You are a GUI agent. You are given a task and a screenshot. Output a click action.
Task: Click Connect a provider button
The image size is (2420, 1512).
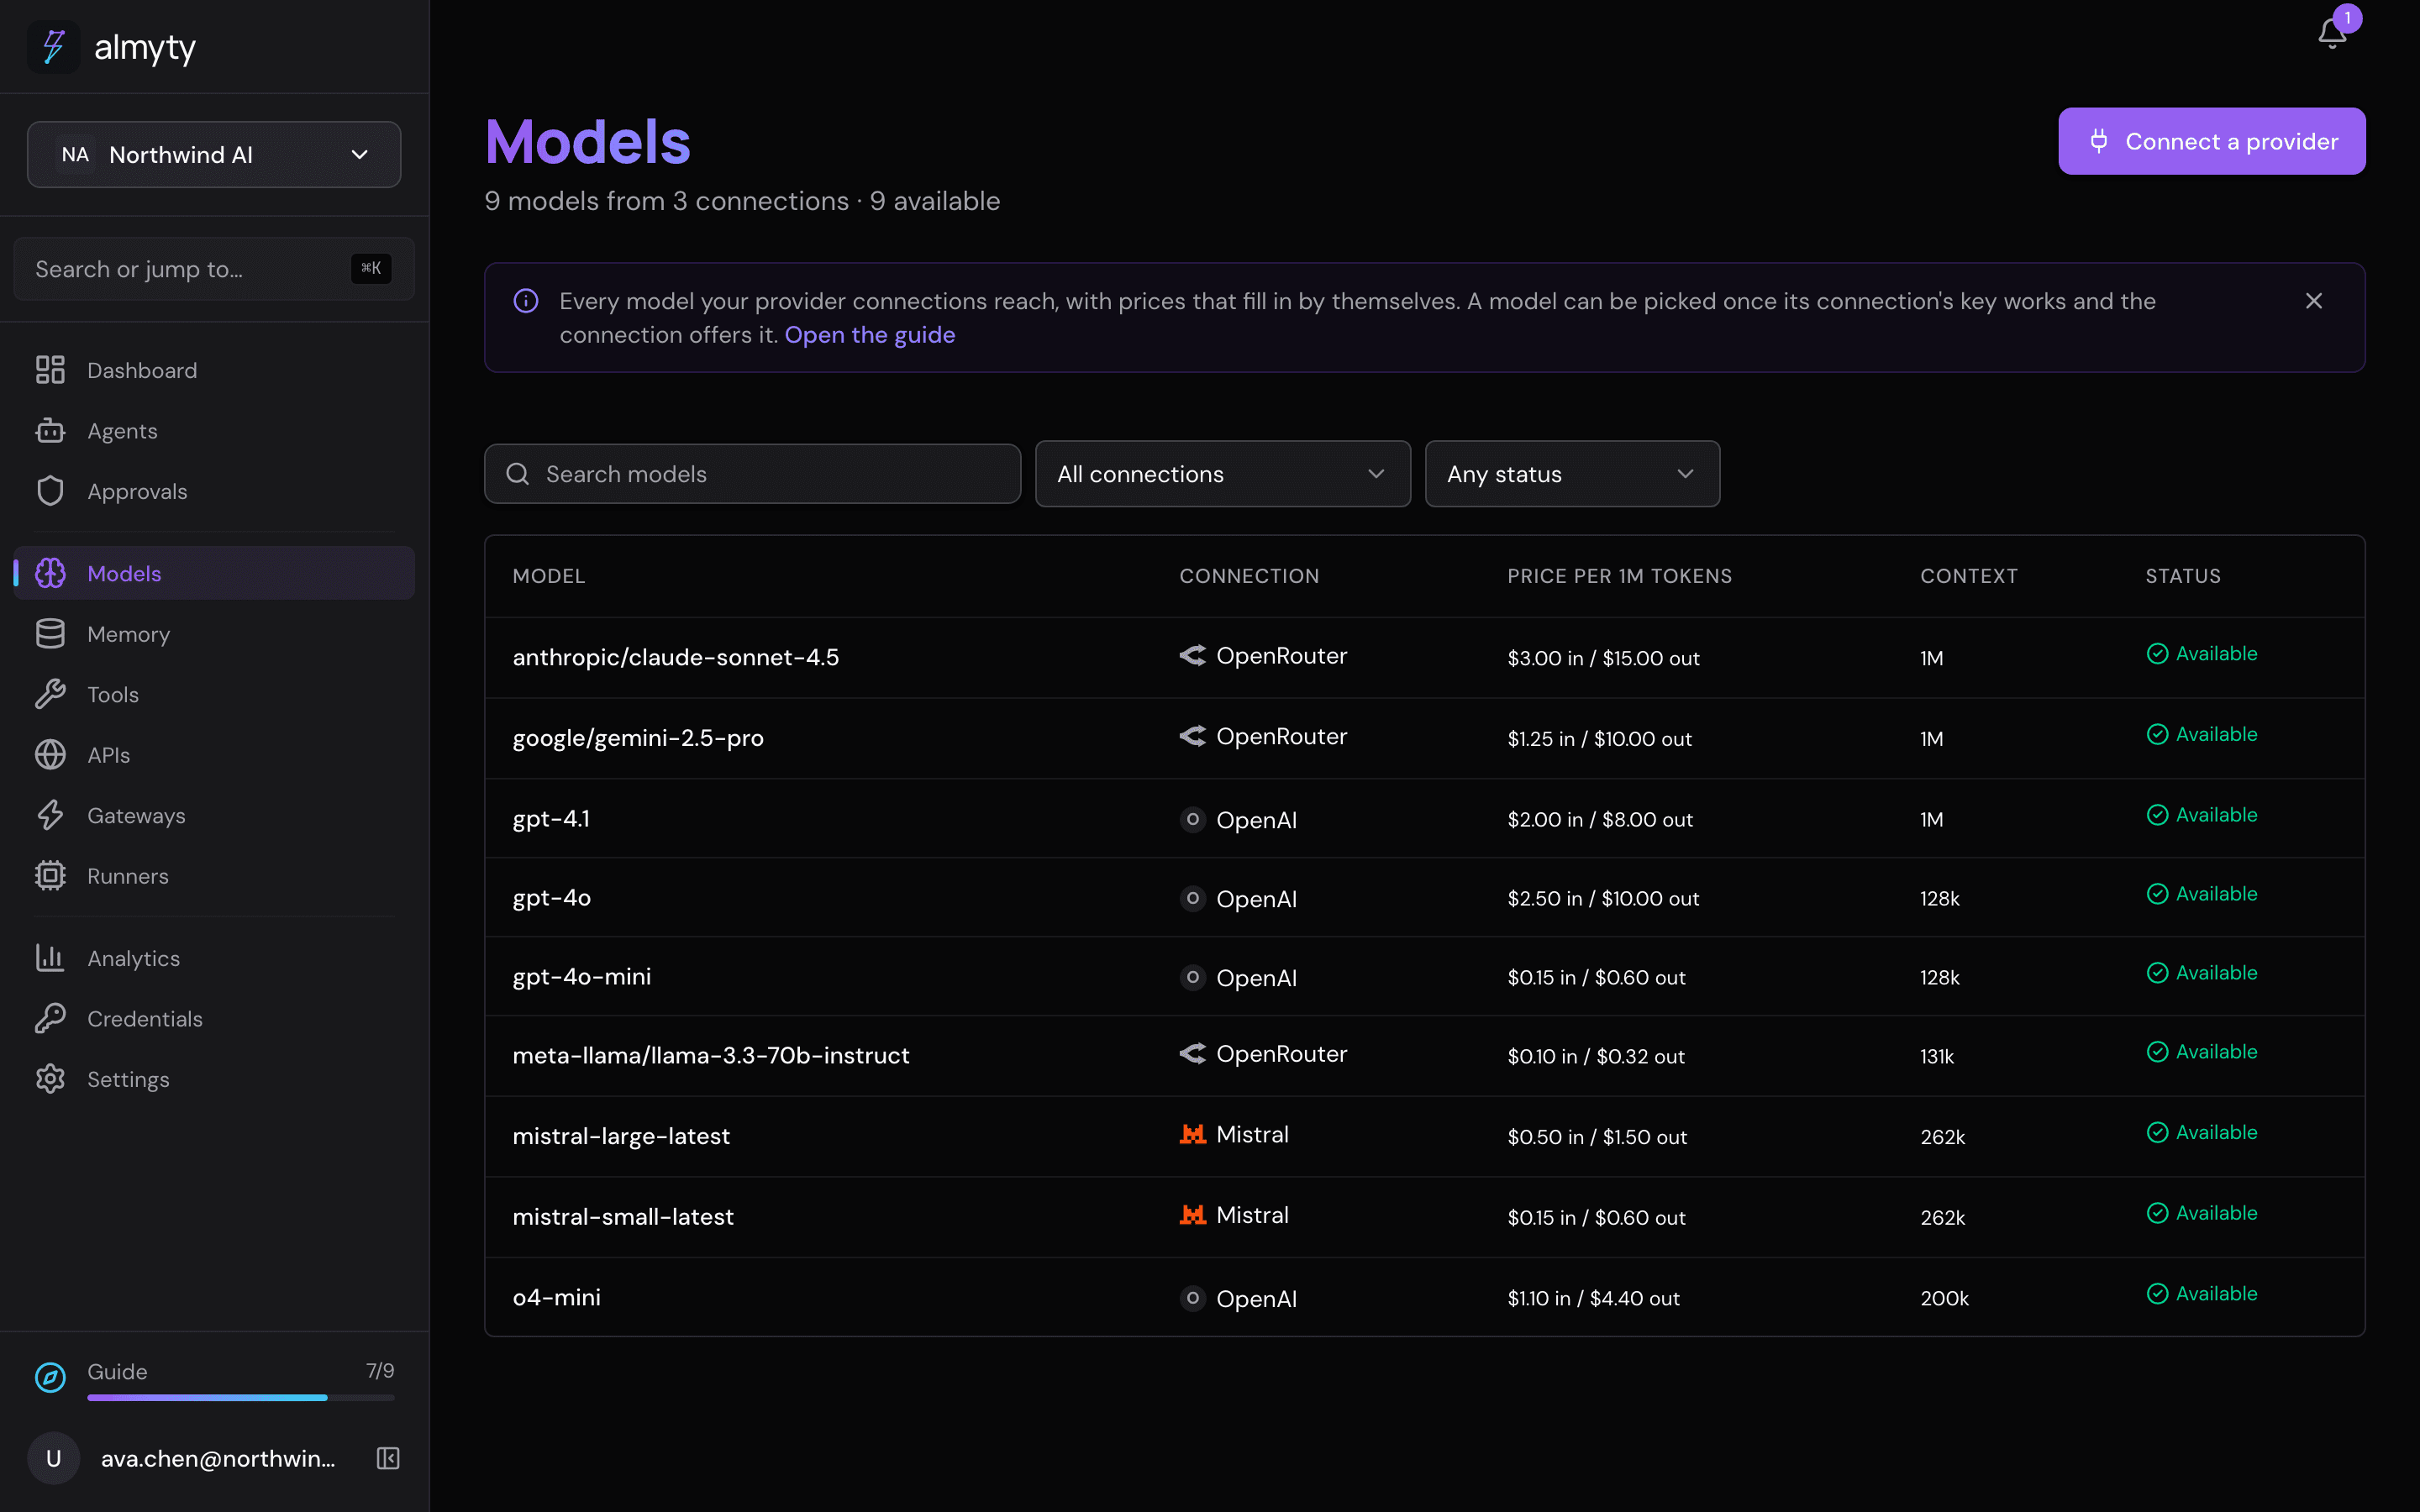click(x=2211, y=141)
